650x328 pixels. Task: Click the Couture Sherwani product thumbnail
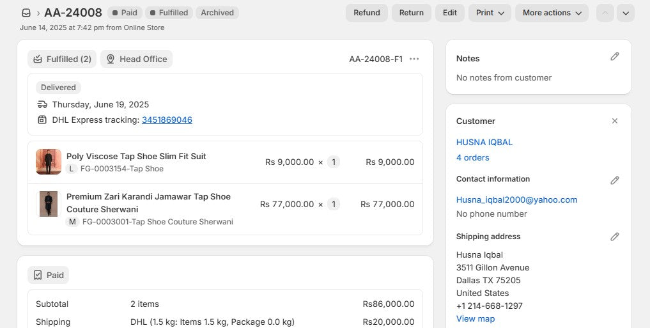tap(49, 203)
